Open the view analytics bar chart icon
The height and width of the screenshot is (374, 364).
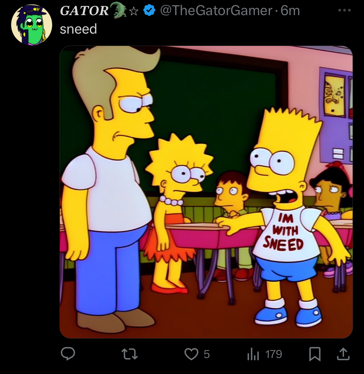[x=253, y=354]
